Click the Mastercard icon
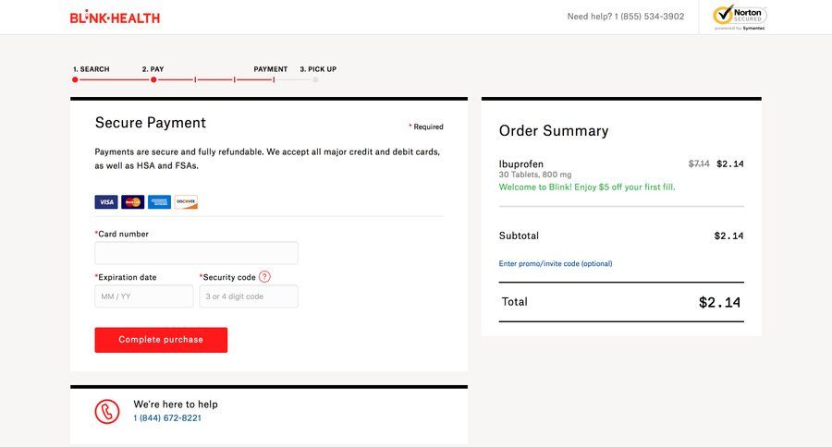The height and width of the screenshot is (447, 832). [x=132, y=202]
